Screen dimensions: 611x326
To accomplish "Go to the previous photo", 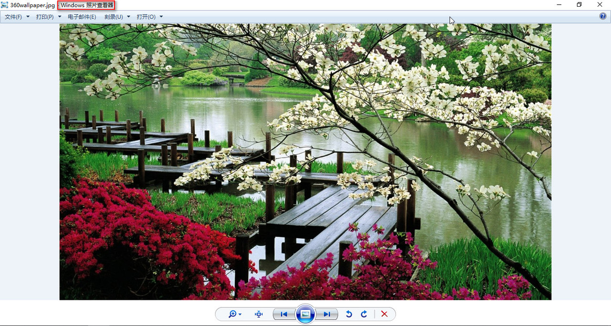I will click(284, 314).
